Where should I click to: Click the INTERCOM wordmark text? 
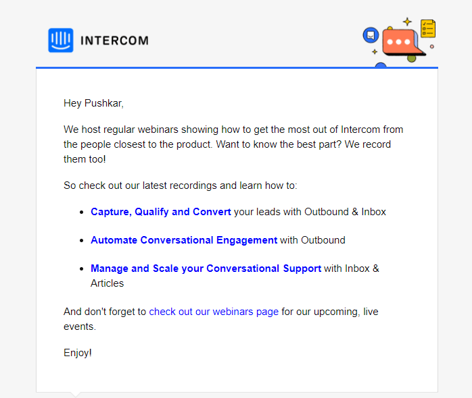[x=115, y=40]
